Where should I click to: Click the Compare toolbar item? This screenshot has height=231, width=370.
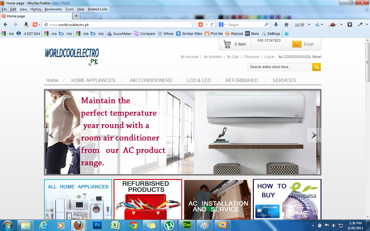tap(145, 33)
